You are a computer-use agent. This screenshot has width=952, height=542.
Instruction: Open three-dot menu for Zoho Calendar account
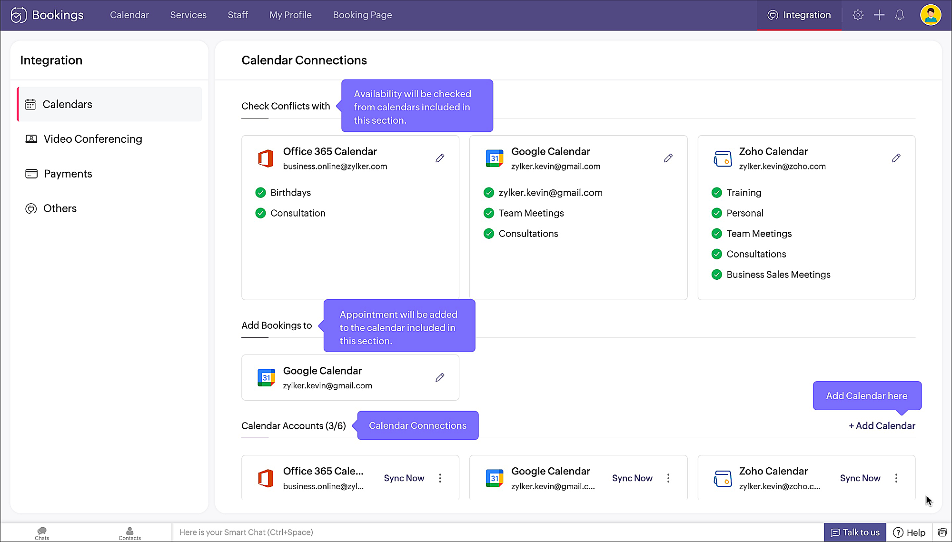pyautogui.click(x=896, y=478)
